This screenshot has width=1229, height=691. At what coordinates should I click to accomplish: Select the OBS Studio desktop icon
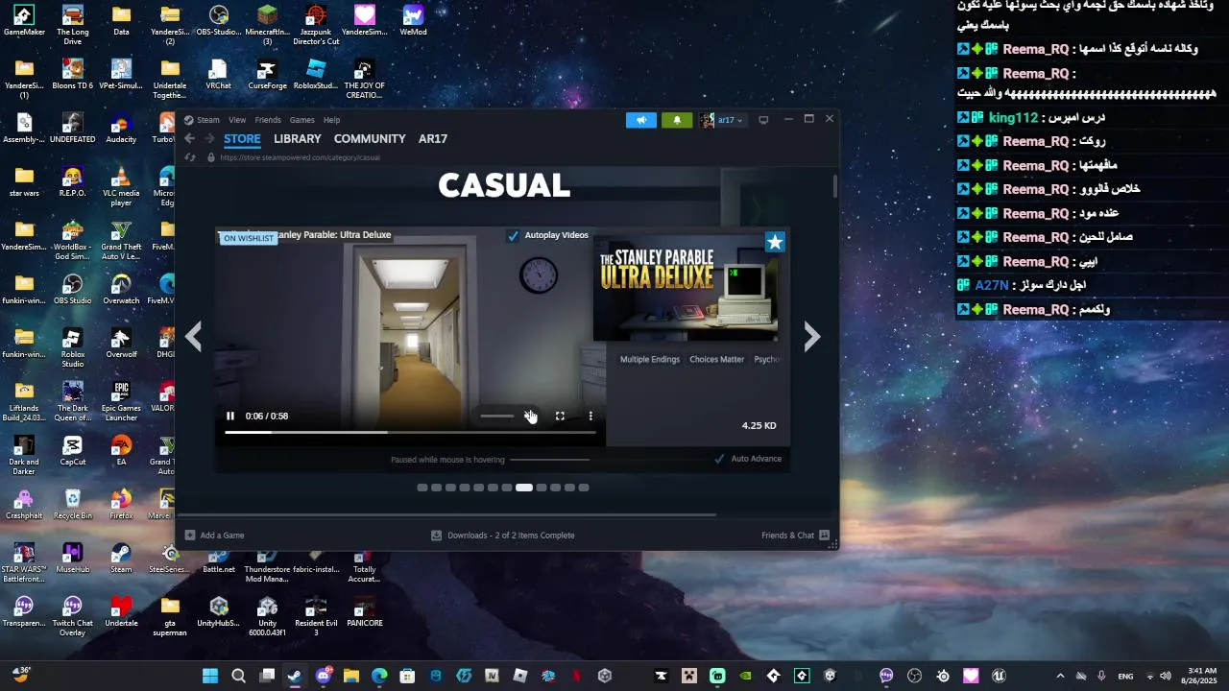(x=73, y=289)
